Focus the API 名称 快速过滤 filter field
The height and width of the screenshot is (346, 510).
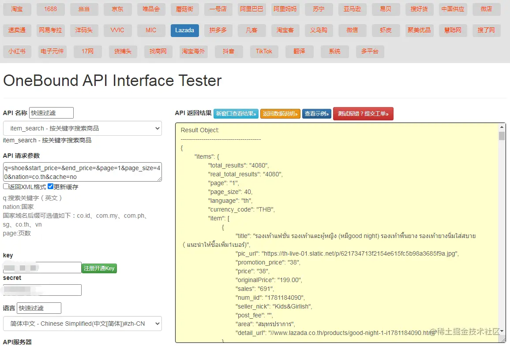51,113
